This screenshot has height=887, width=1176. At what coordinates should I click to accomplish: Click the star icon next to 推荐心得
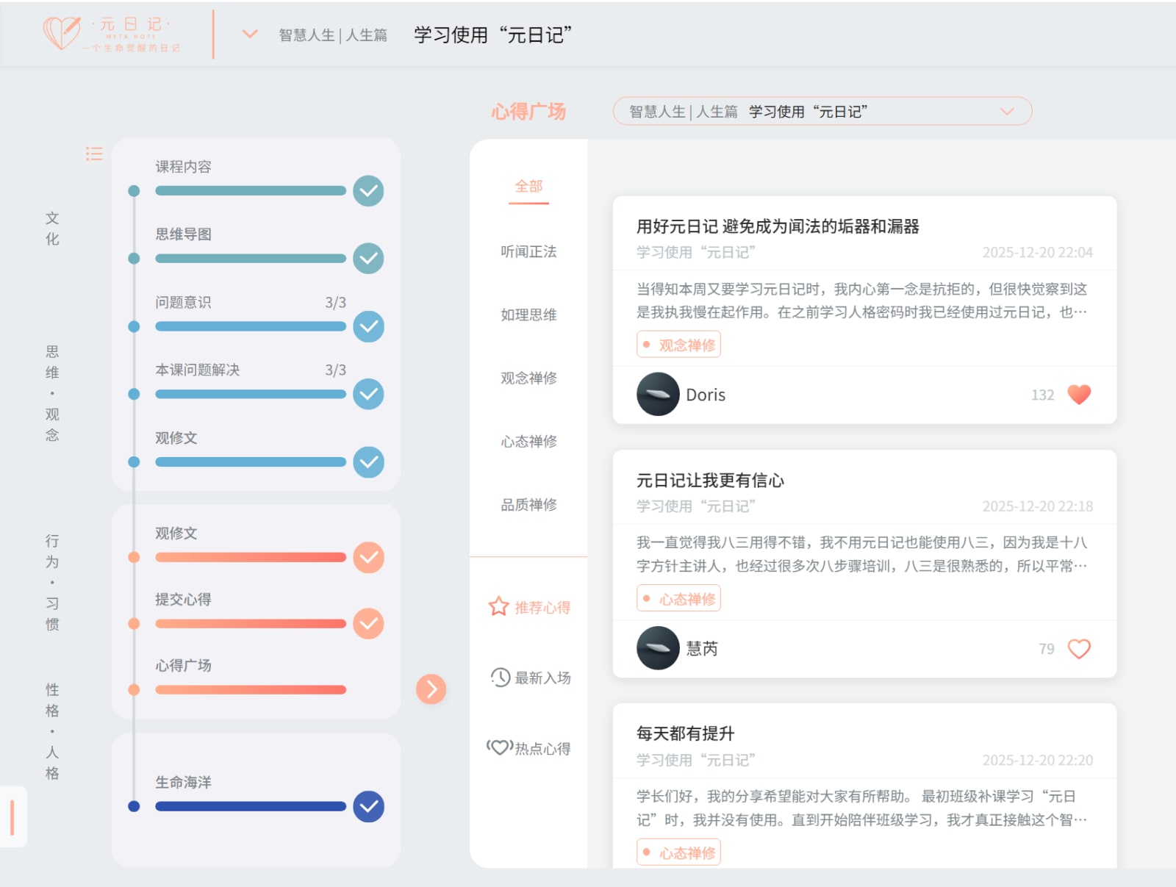[x=499, y=606]
